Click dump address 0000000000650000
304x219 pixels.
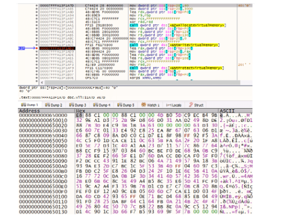pos(43,116)
